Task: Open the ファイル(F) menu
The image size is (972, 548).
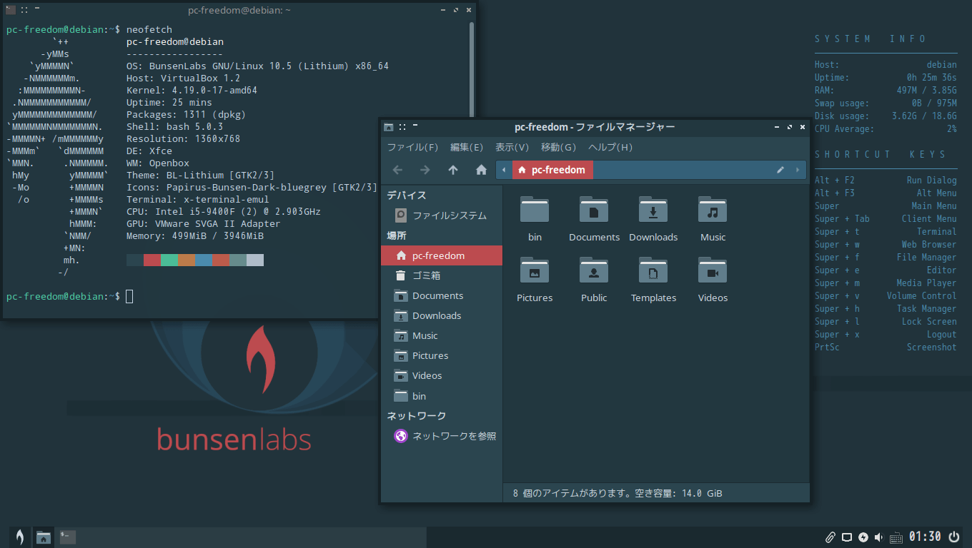Action: pyautogui.click(x=412, y=148)
